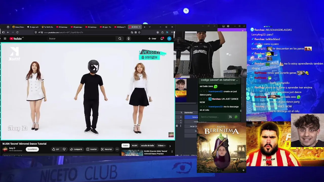Open the OBS help question-mark icon
The image size is (324, 182).
[228, 26]
